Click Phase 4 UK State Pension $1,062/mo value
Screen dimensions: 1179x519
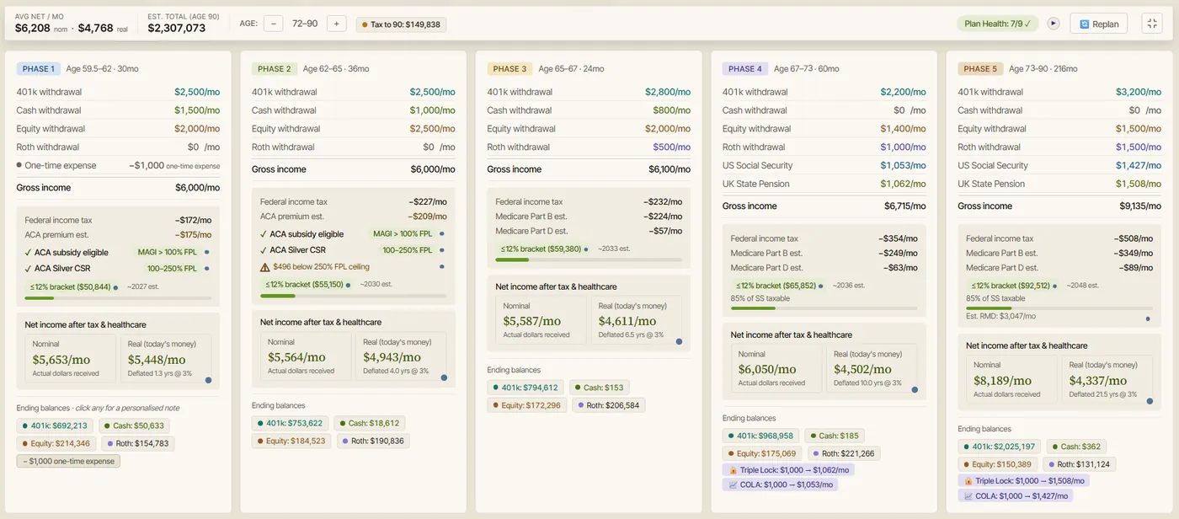(x=903, y=184)
